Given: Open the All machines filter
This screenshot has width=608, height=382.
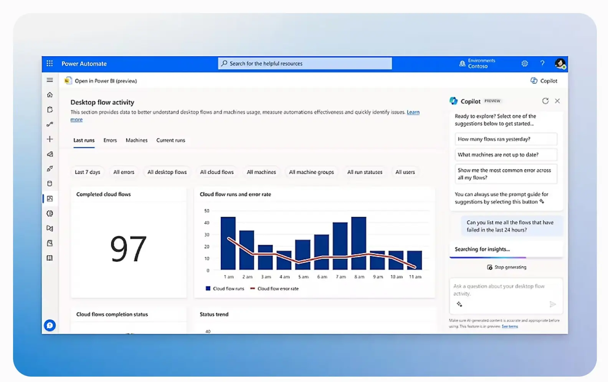Looking at the screenshot, I should point(261,172).
